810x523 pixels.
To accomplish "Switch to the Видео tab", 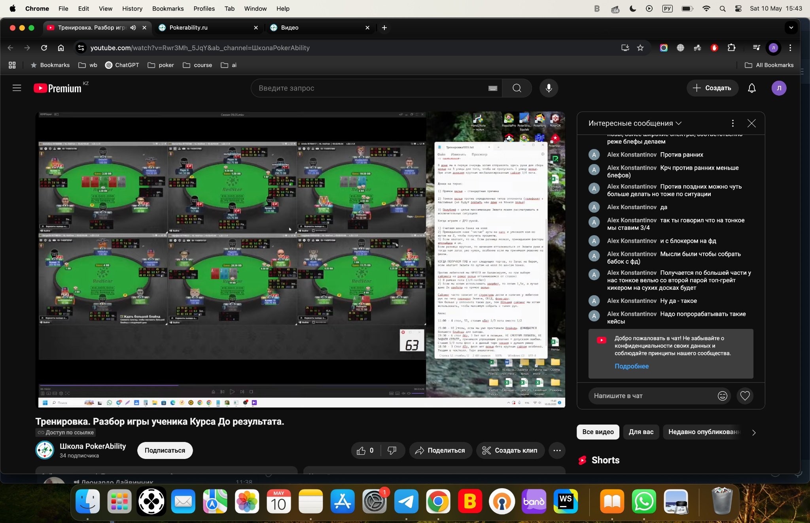I will (x=320, y=28).
